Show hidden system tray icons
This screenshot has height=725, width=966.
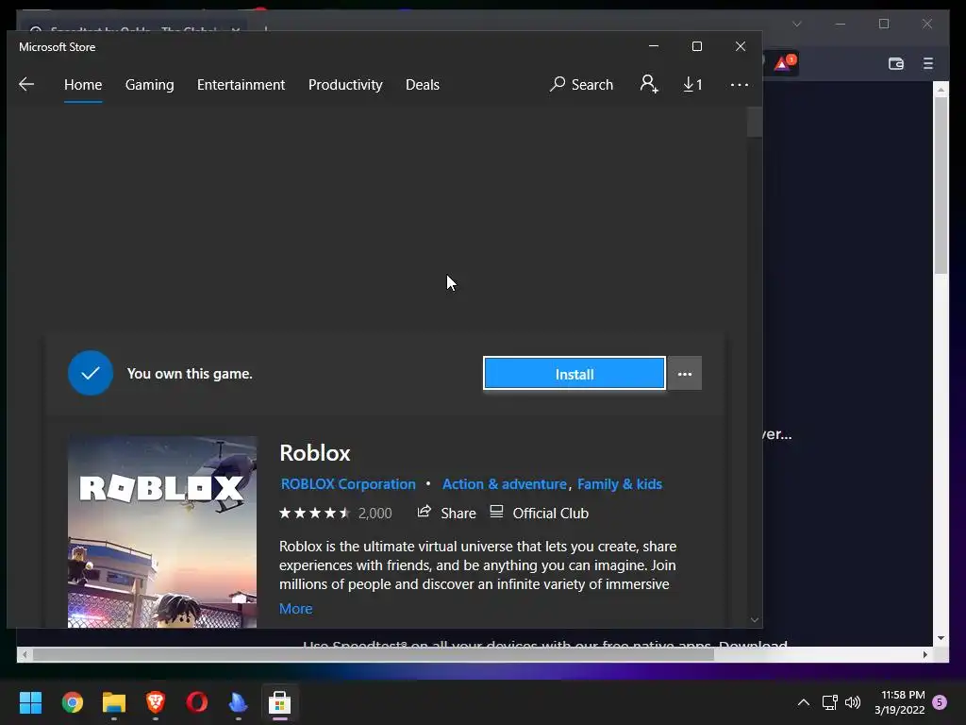point(804,702)
